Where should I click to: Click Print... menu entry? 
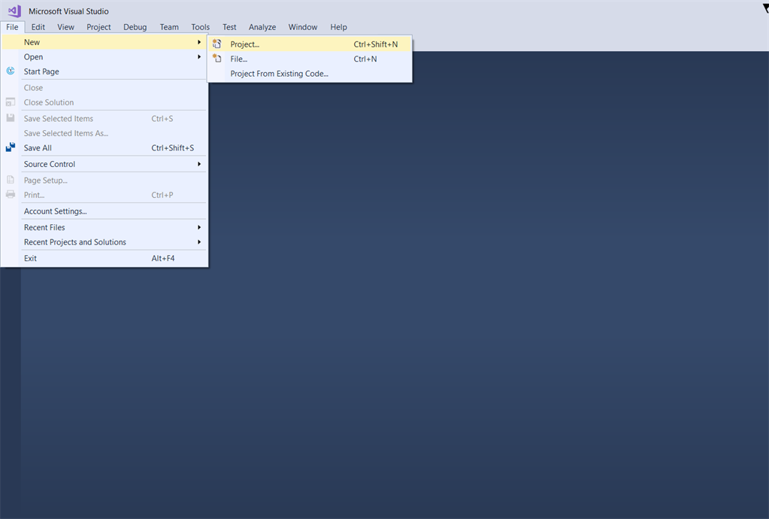tap(104, 195)
